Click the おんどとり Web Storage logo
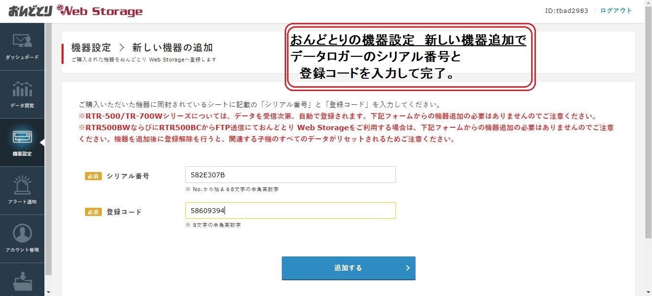The height and width of the screenshot is (296, 652). tap(75, 11)
